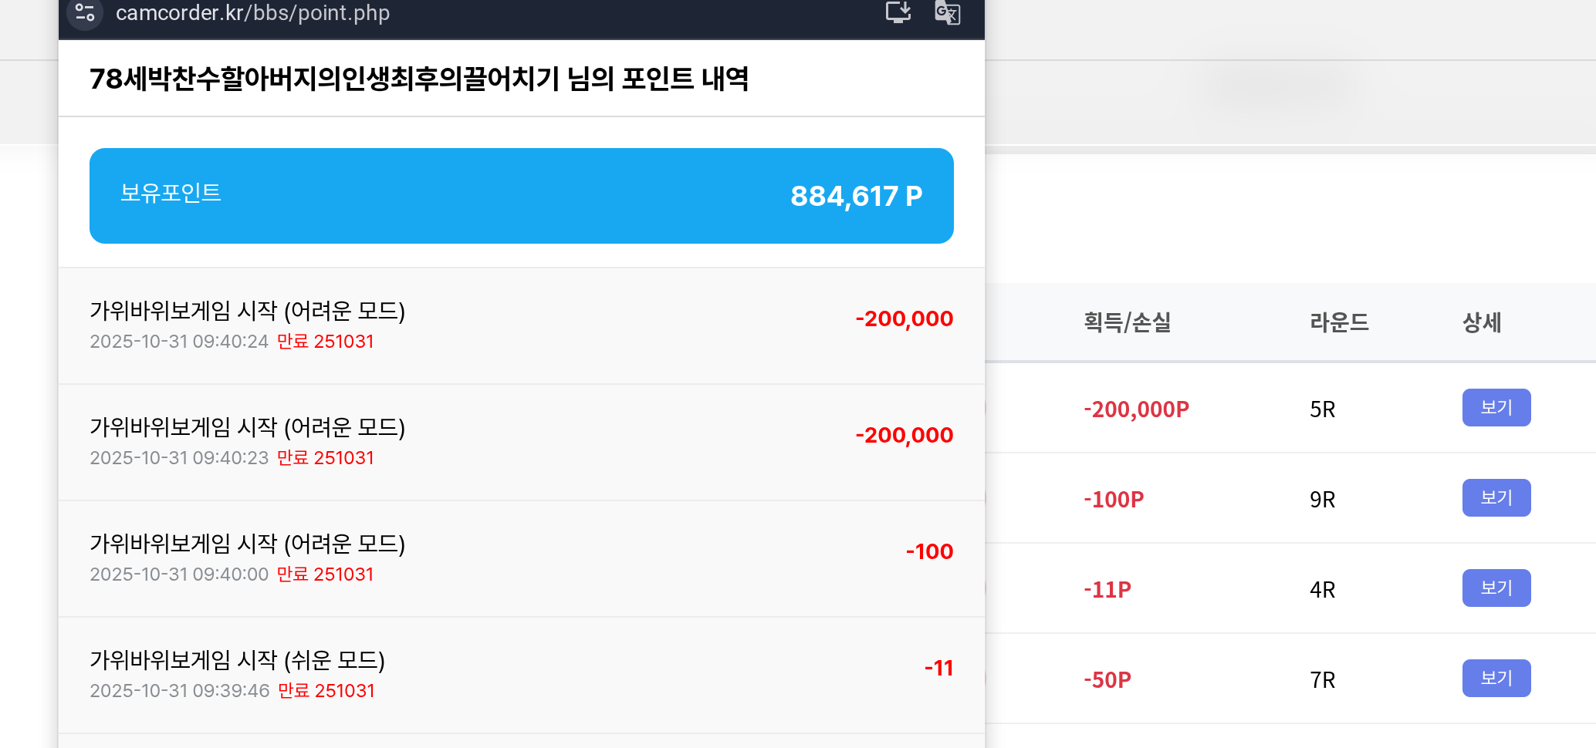
Task: Click the 쉬운 모드 game start entry
Action: pos(521,675)
